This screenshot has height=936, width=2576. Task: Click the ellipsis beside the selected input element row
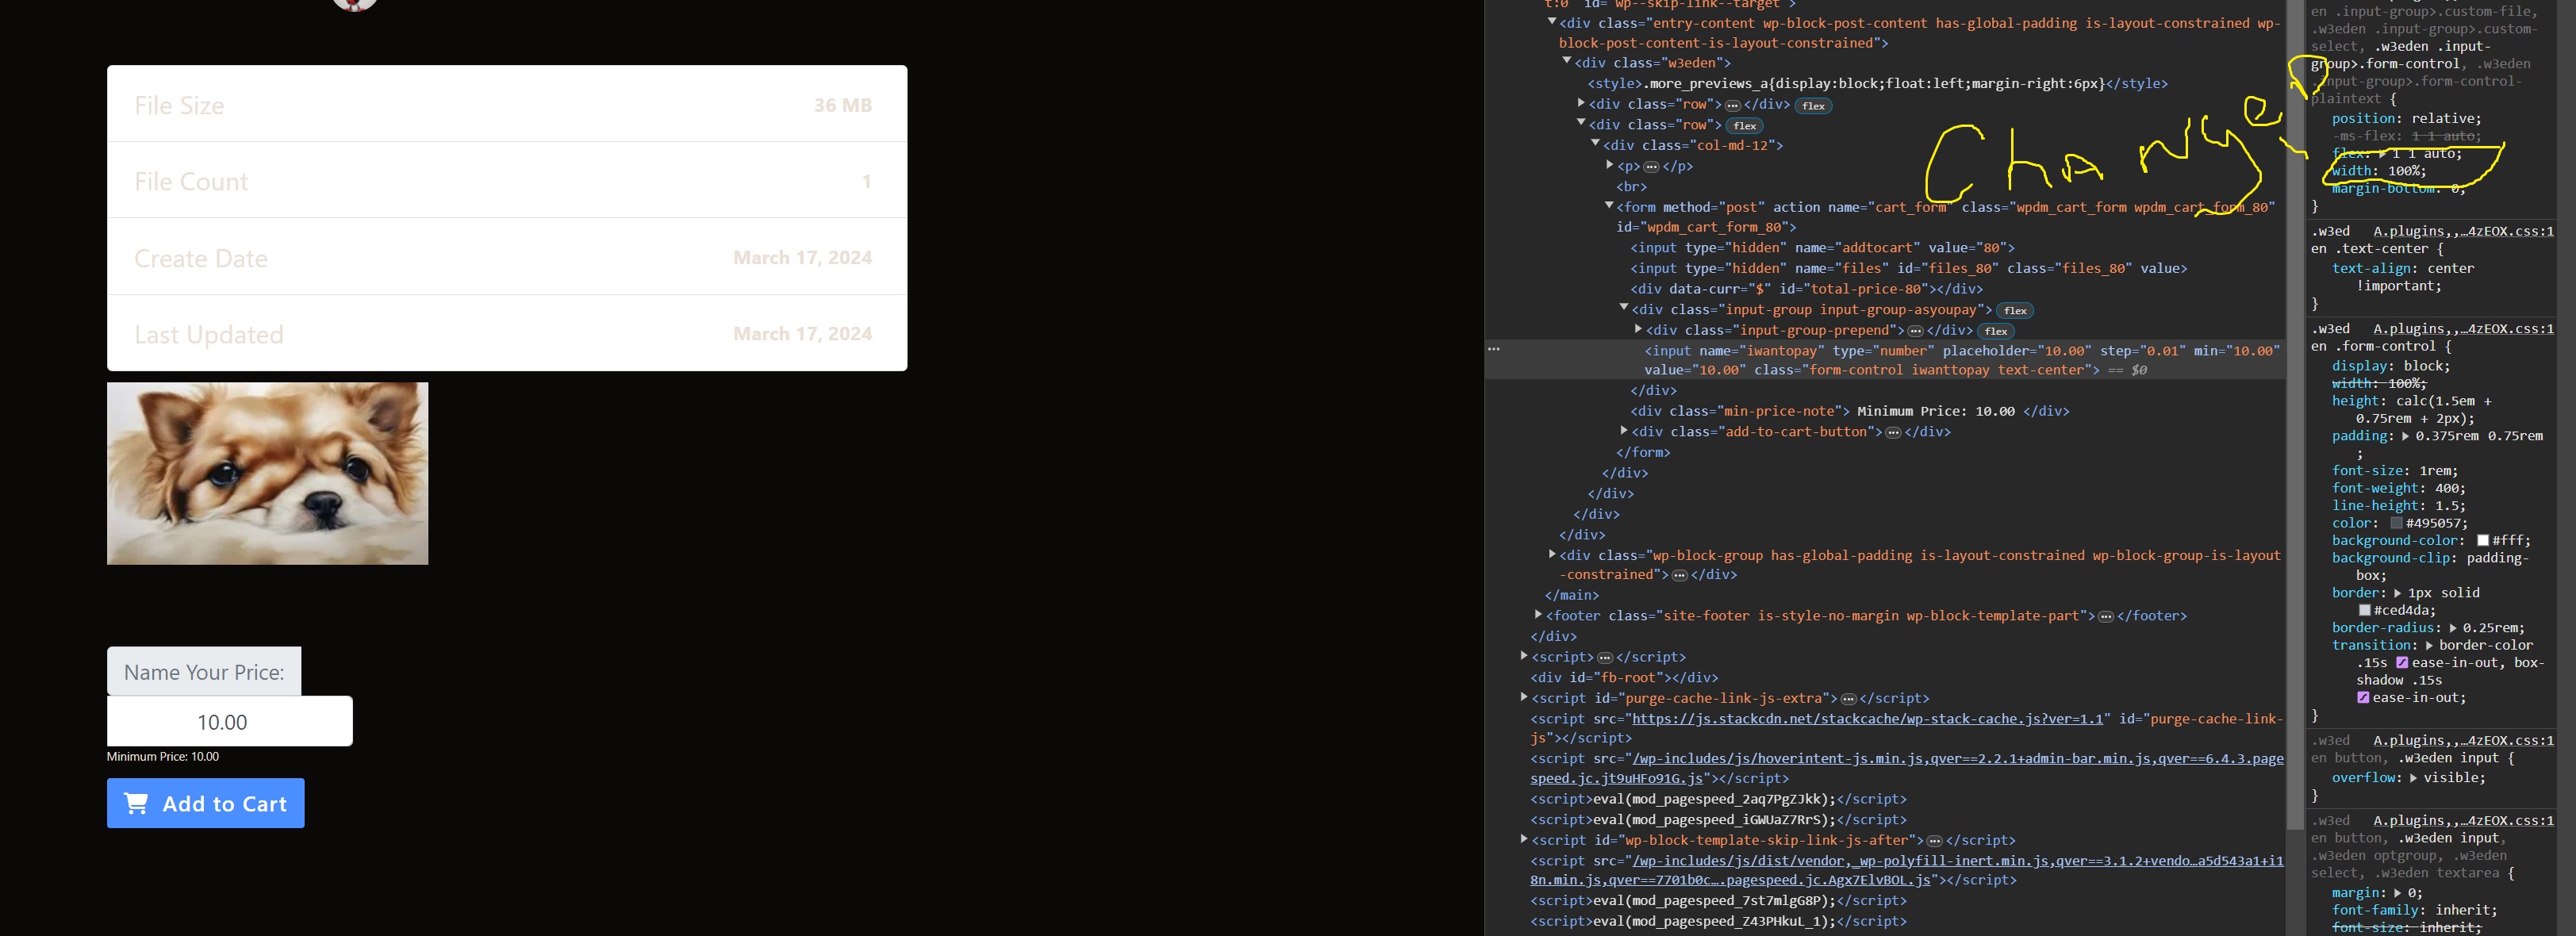click(1494, 349)
